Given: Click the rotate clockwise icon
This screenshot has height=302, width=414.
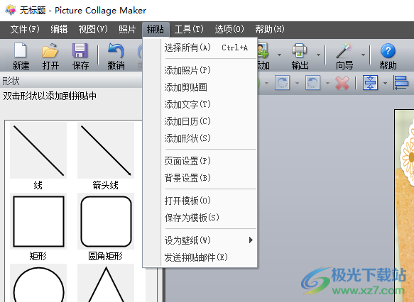Looking at the screenshot, I should click(282, 83).
